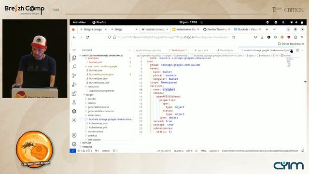Open the Firefox app menu in top bar
The height and width of the screenshot is (174, 309).
coord(99,22)
